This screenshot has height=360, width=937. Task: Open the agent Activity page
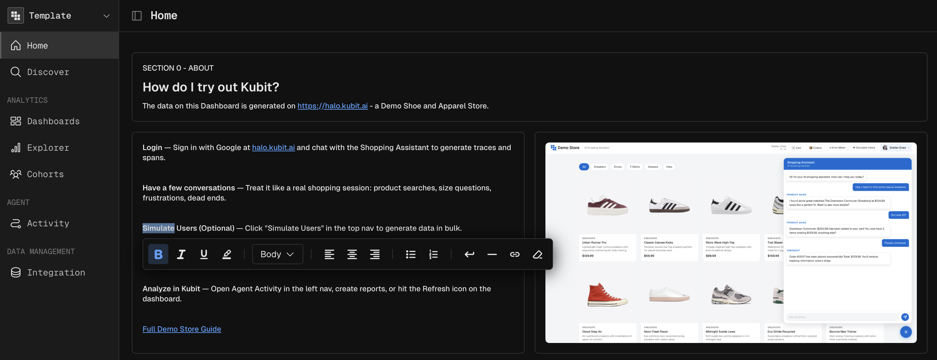(60, 223)
